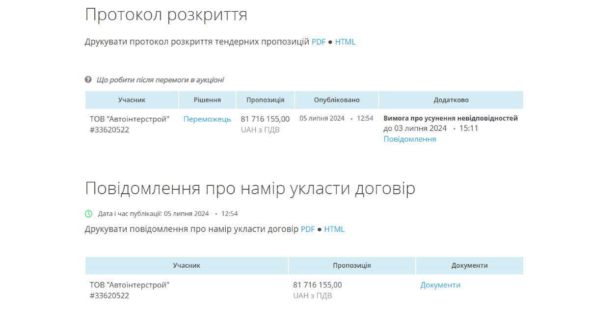The width and height of the screenshot is (590, 331).
Task: Open the 'Документи' link in the lower table
Action: (x=440, y=285)
